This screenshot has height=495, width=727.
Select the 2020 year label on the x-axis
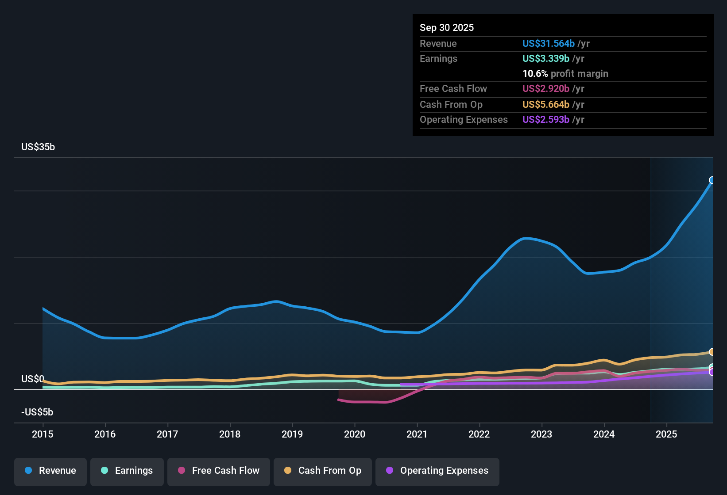pyautogui.click(x=355, y=434)
